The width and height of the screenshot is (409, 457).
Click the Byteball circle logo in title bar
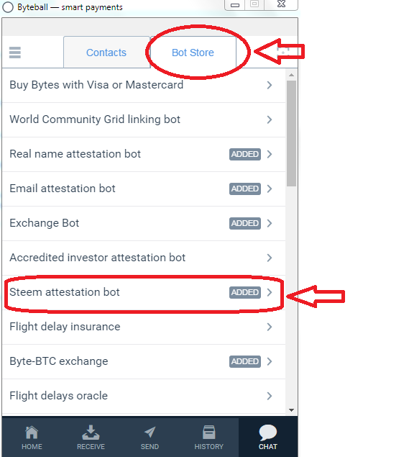click(x=8, y=7)
